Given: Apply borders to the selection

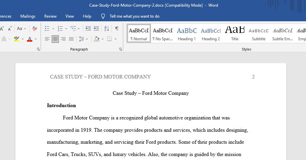Looking at the screenshot, I should coord(110,39).
